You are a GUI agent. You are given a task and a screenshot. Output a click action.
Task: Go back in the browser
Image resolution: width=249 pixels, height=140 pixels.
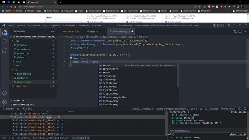(x=3, y=7)
